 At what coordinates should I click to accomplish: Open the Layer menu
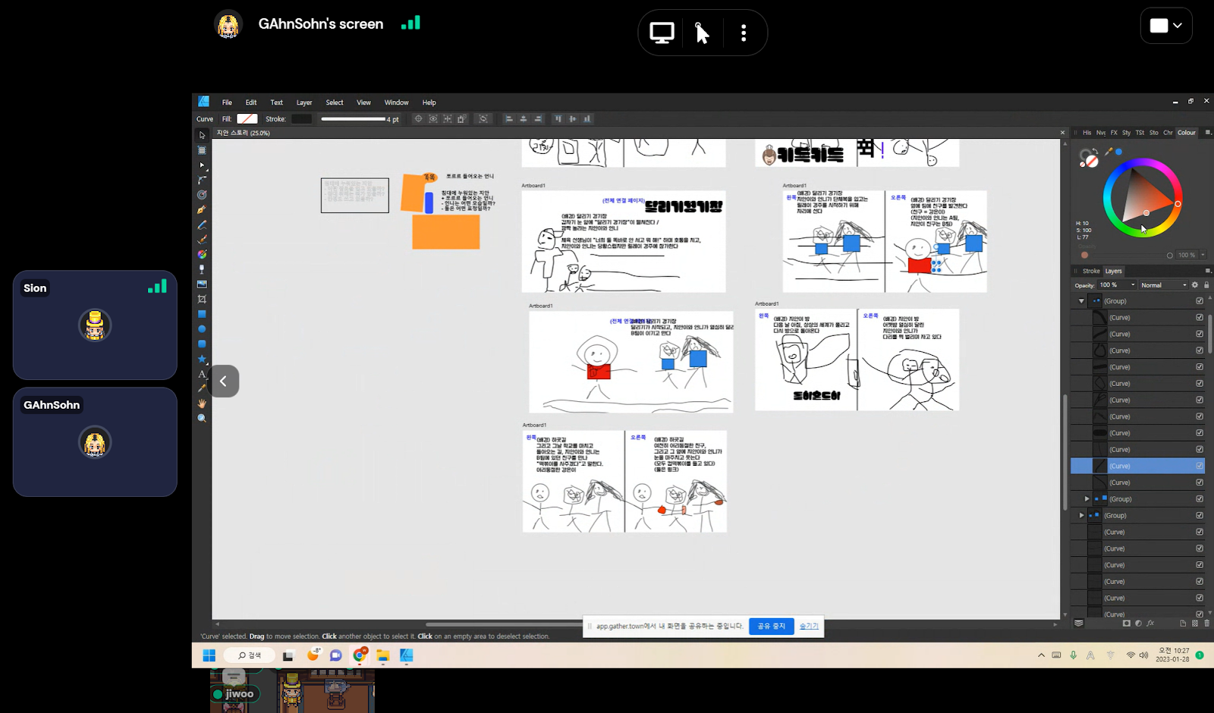tap(304, 102)
